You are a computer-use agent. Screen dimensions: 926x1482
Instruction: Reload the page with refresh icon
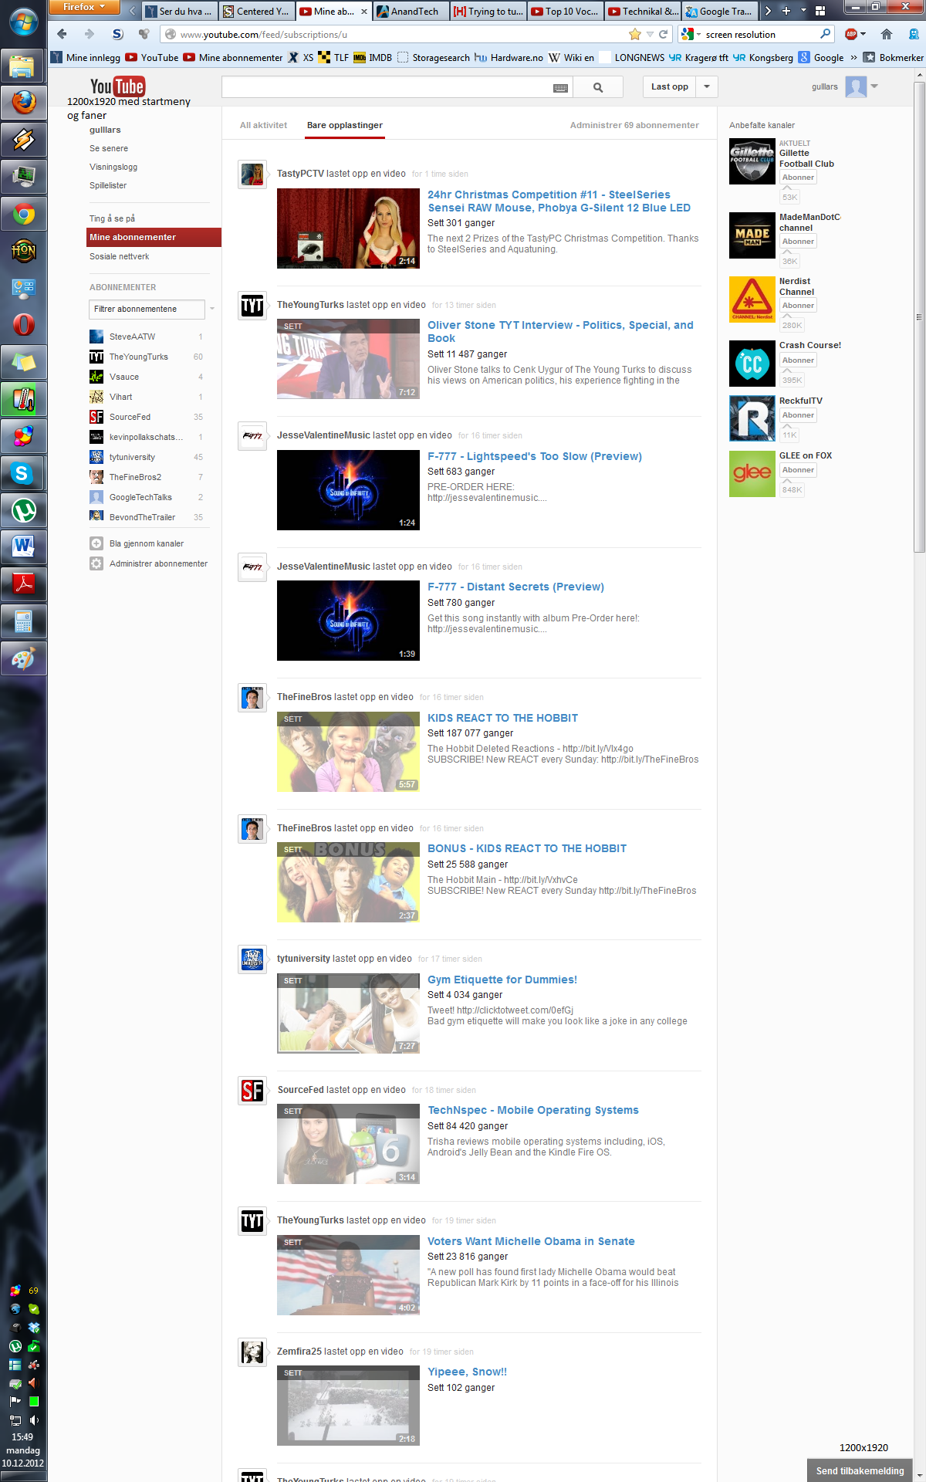click(x=663, y=34)
